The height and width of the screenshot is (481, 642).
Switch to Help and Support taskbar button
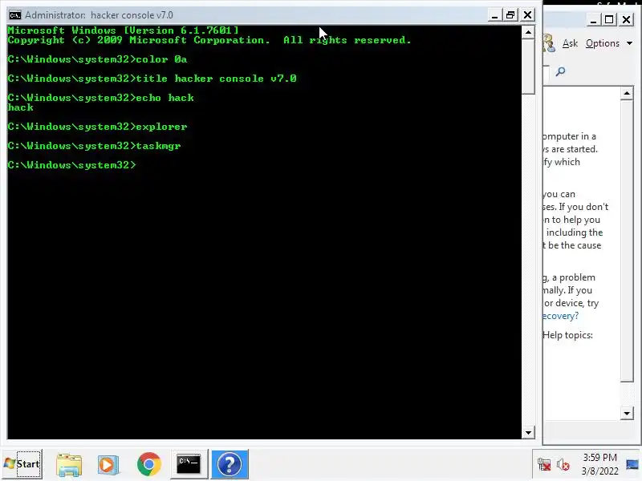230,464
